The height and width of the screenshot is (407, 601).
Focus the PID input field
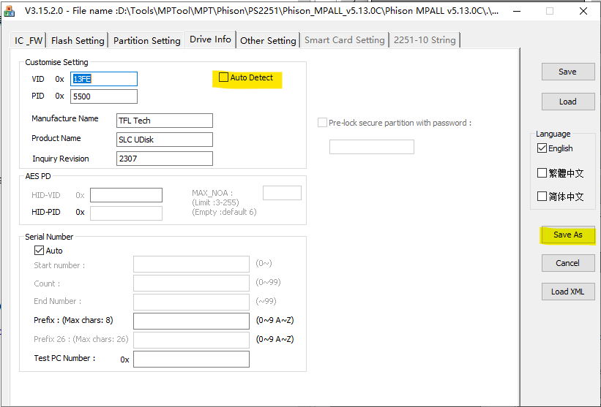pyautogui.click(x=103, y=96)
